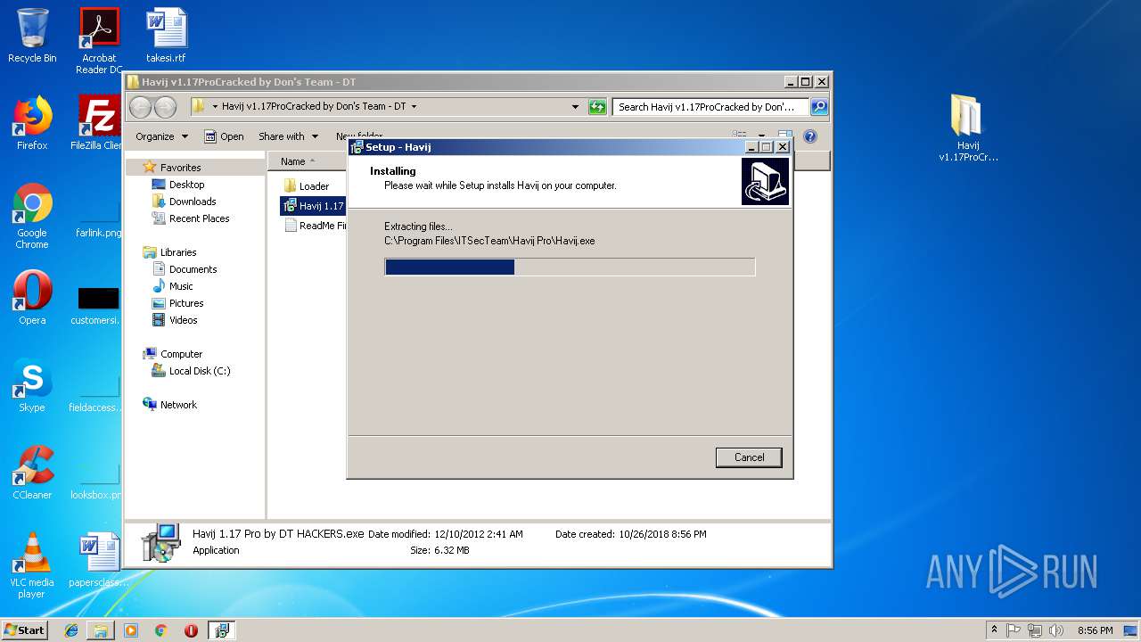
Task: Click the Explorer search input field
Action: [710, 107]
